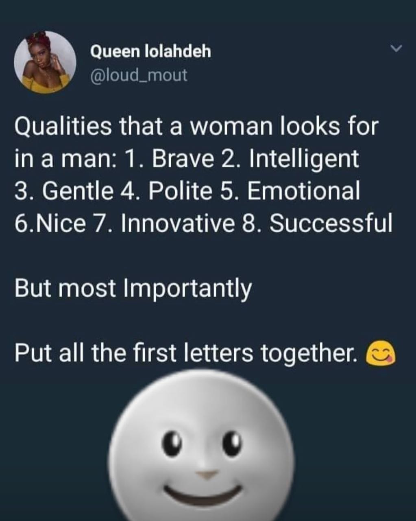Click the moon face's smile
The height and width of the screenshot is (521, 416).
(x=203, y=495)
